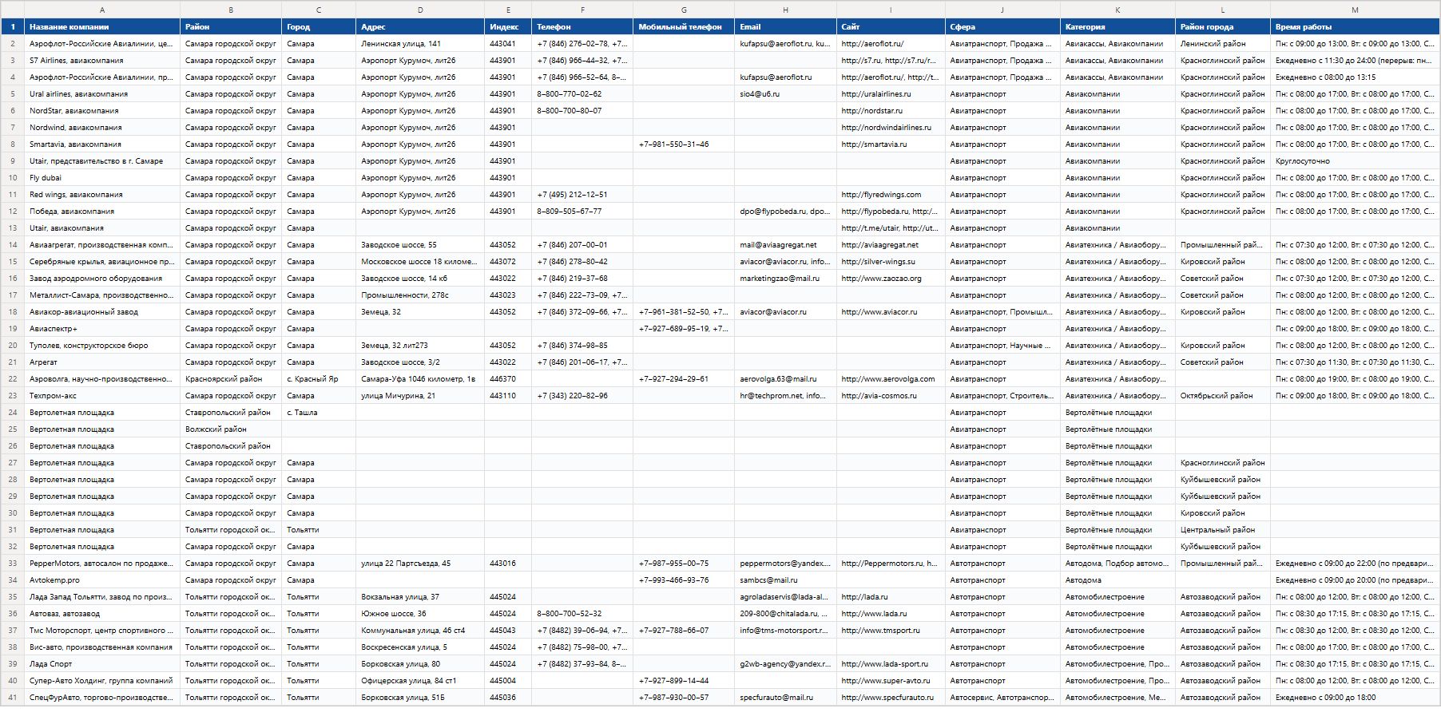Select the email specfurauto@mail.ru
Image resolution: width=1441 pixels, height=720 pixels.
pyautogui.click(x=785, y=698)
